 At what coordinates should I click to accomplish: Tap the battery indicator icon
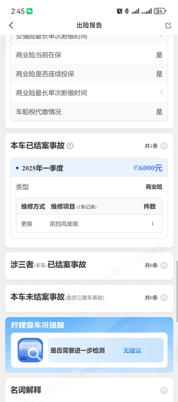[160, 11]
